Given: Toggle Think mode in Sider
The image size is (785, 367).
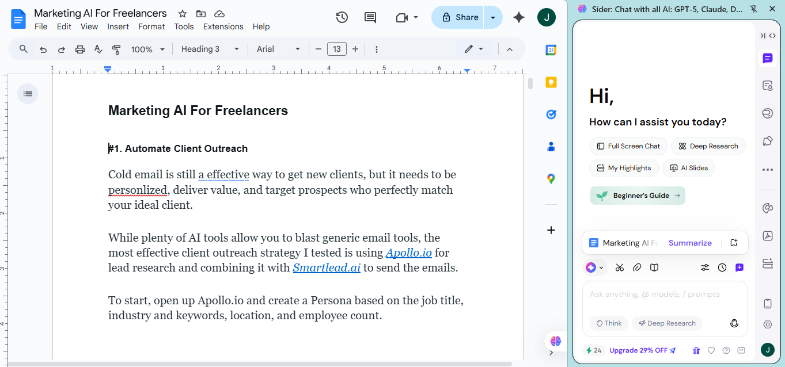Looking at the screenshot, I should click(609, 323).
